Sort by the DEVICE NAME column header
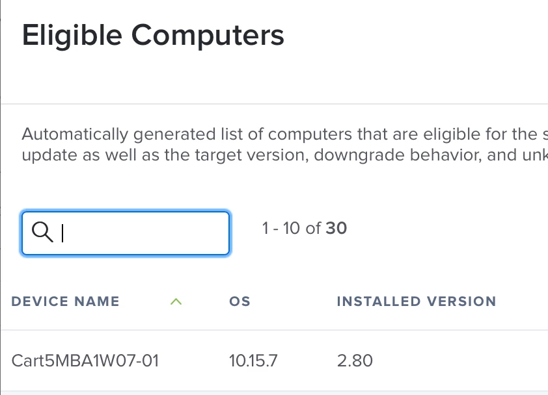Screen dimensions: 548x395 click(x=65, y=301)
